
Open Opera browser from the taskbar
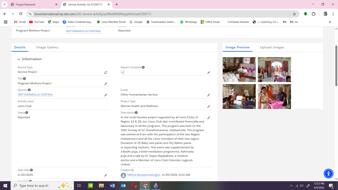134,185
